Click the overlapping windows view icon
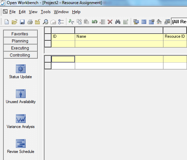Image resolution: width=187 pixels, height=160 pixels. click(136, 22)
